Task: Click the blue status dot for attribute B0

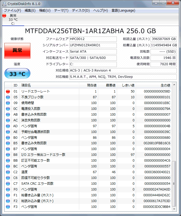Action: tap(8, 138)
